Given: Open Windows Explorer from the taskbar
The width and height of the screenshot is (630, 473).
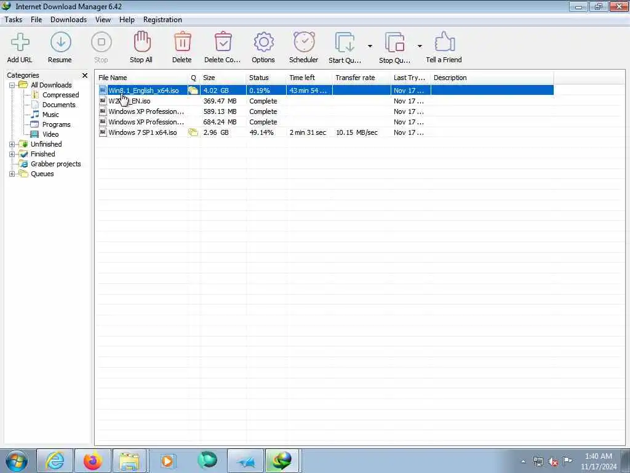Looking at the screenshot, I should point(130,461).
